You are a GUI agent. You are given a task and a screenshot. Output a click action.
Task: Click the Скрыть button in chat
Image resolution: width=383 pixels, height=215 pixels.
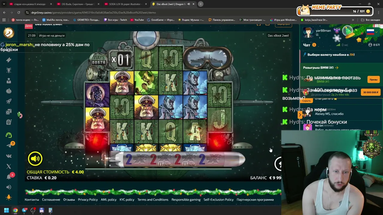point(306,101)
